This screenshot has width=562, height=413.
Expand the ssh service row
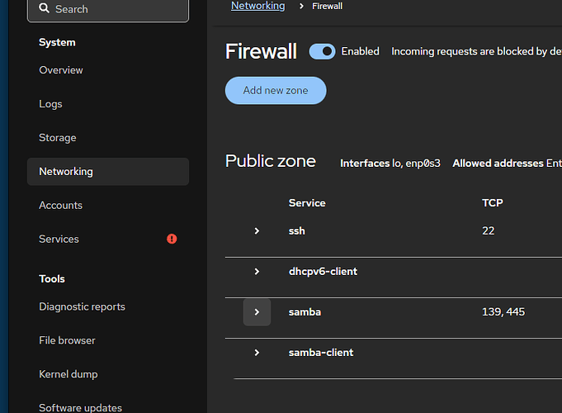click(257, 231)
